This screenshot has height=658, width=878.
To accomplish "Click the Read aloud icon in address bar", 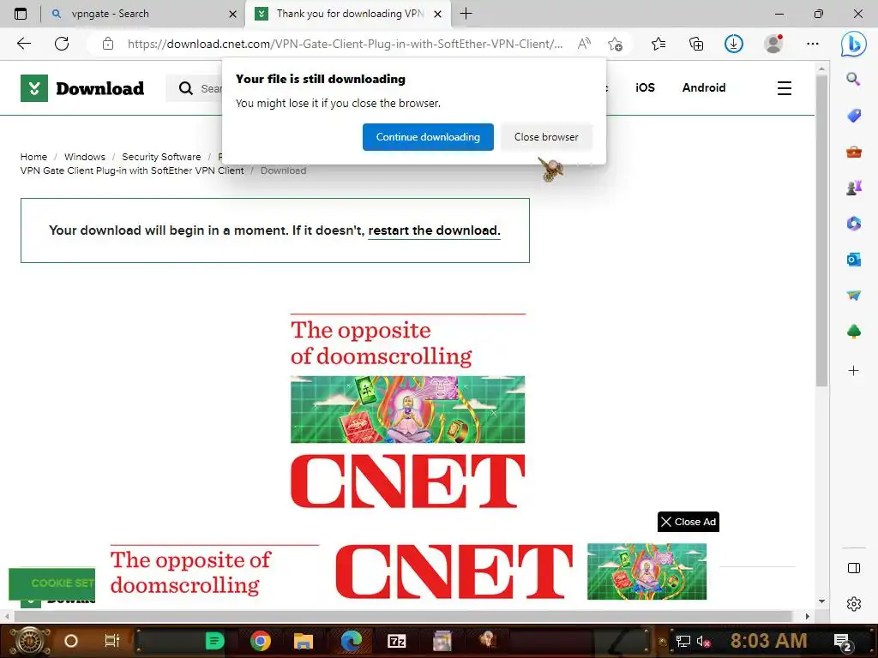I will [x=583, y=44].
